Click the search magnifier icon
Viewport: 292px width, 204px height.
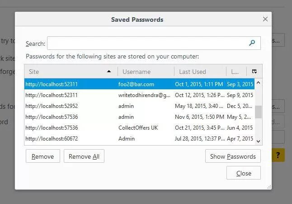point(252,43)
